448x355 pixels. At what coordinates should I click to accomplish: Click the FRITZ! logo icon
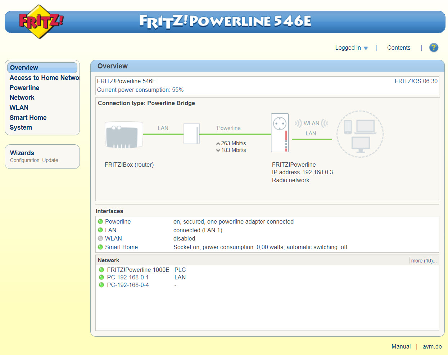coord(41,22)
